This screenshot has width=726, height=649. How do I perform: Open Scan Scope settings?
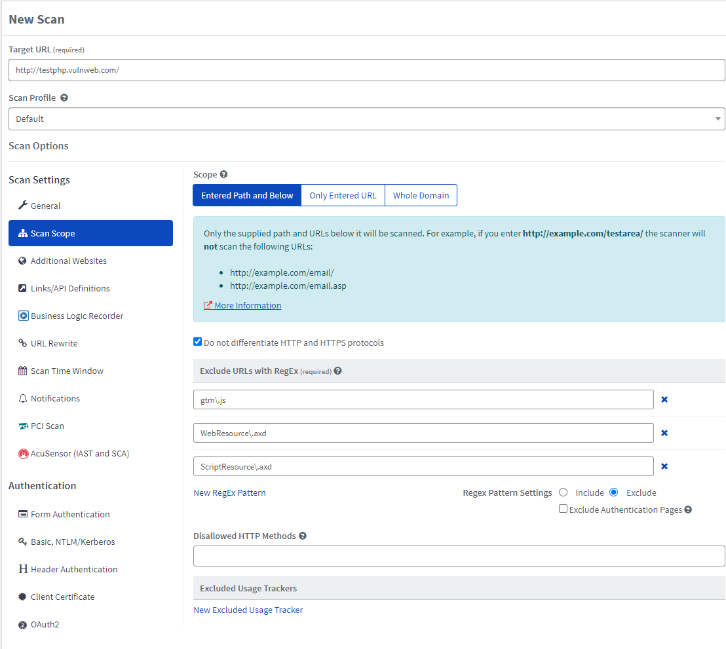pyautogui.click(x=90, y=233)
